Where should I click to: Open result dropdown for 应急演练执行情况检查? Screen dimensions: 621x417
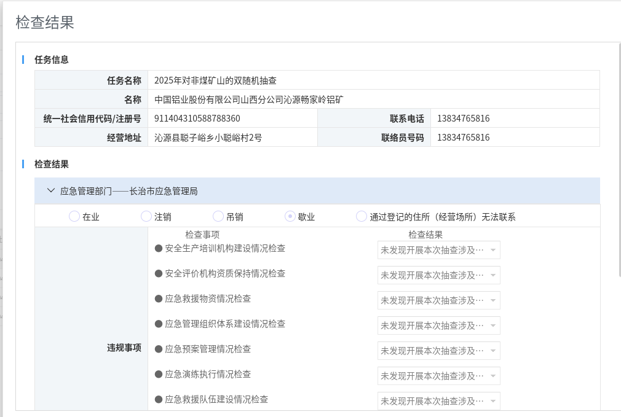coord(438,376)
